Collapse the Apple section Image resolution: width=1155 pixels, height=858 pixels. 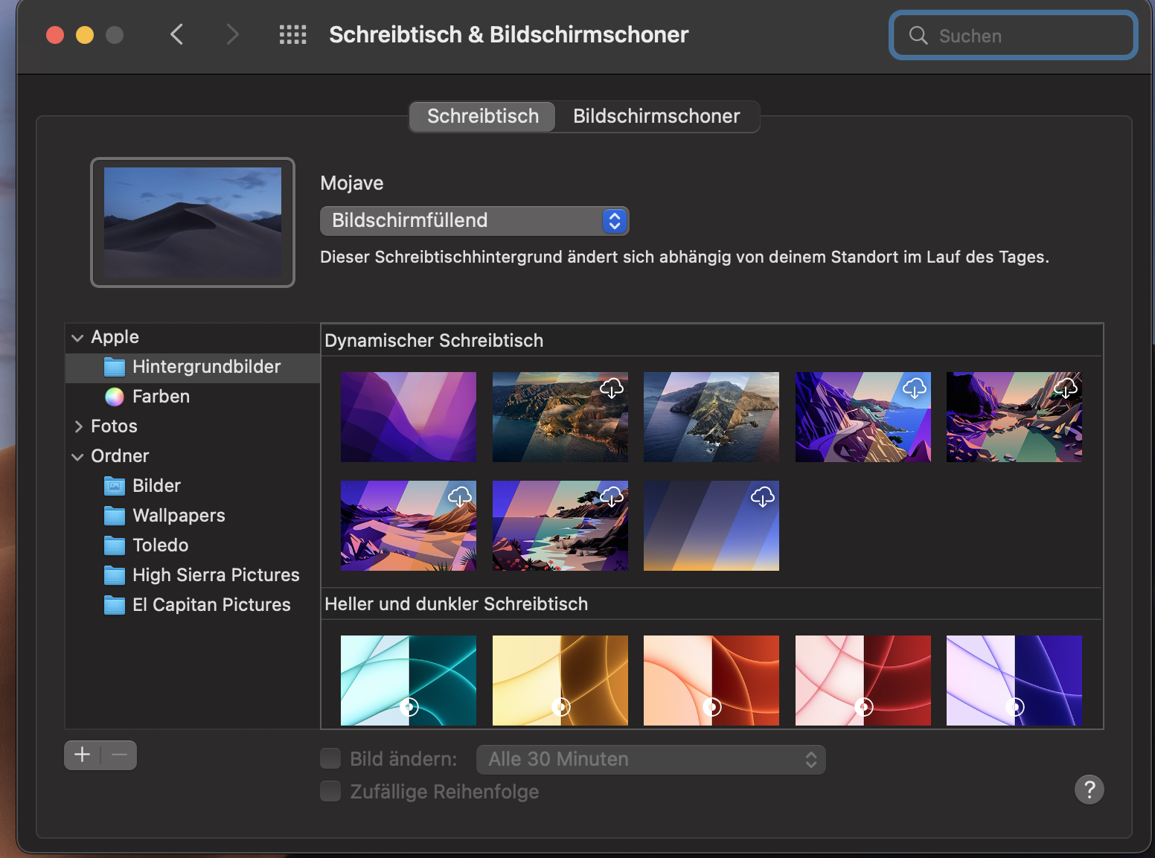click(x=77, y=338)
